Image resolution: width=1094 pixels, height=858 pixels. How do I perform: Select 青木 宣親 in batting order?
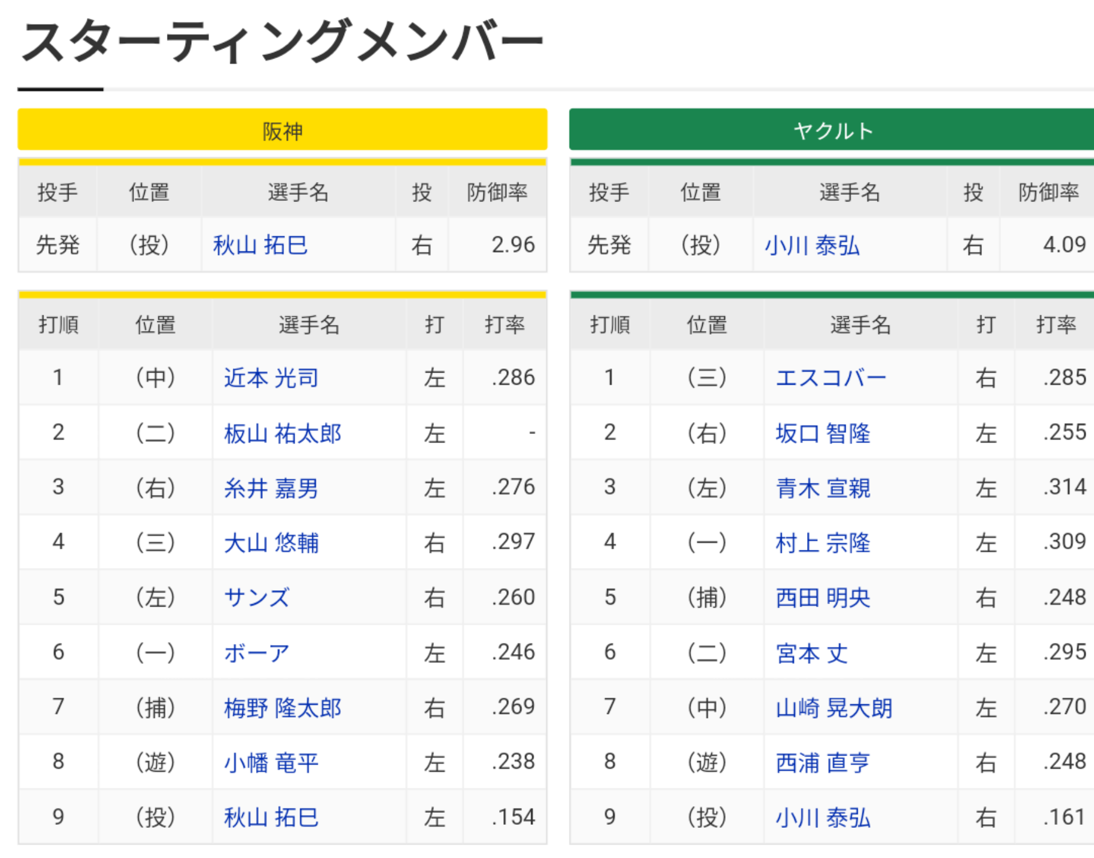[x=823, y=488]
